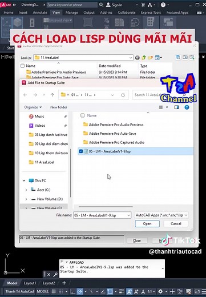This screenshot has height=297, width=206.
Task: Open the Unsaved View dropdown in the ribbon
Action: [x=71, y=20]
